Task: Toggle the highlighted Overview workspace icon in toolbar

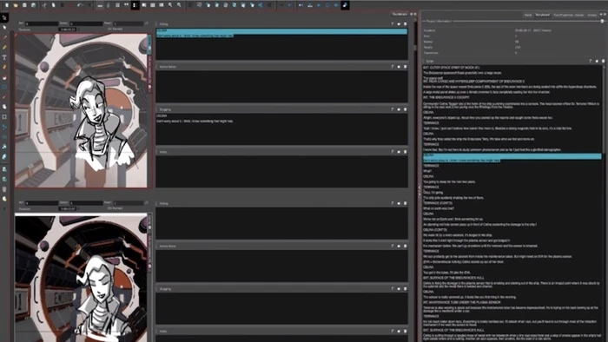Action: pos(135,5)
